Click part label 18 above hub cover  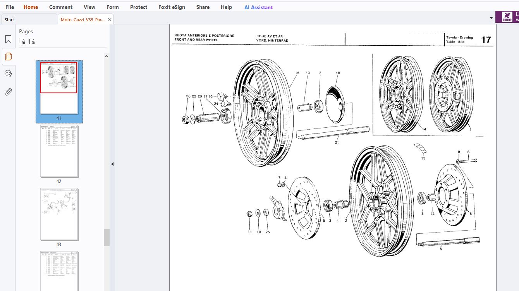338,73
